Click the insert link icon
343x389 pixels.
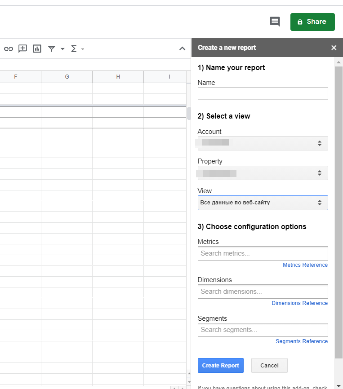pyautogui.click(x=9, y=49)
